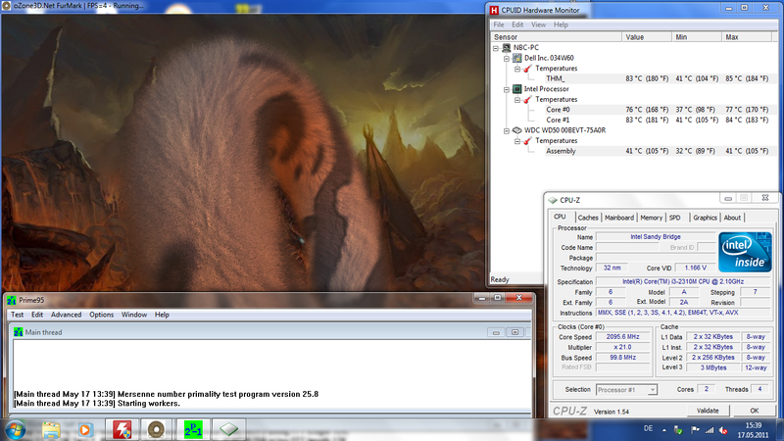Collapse the Intel Processor node
784x441 pixels.
(x=507, y=89)
